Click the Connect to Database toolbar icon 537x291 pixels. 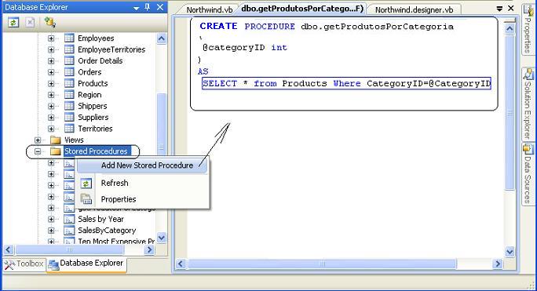point(50,23)
